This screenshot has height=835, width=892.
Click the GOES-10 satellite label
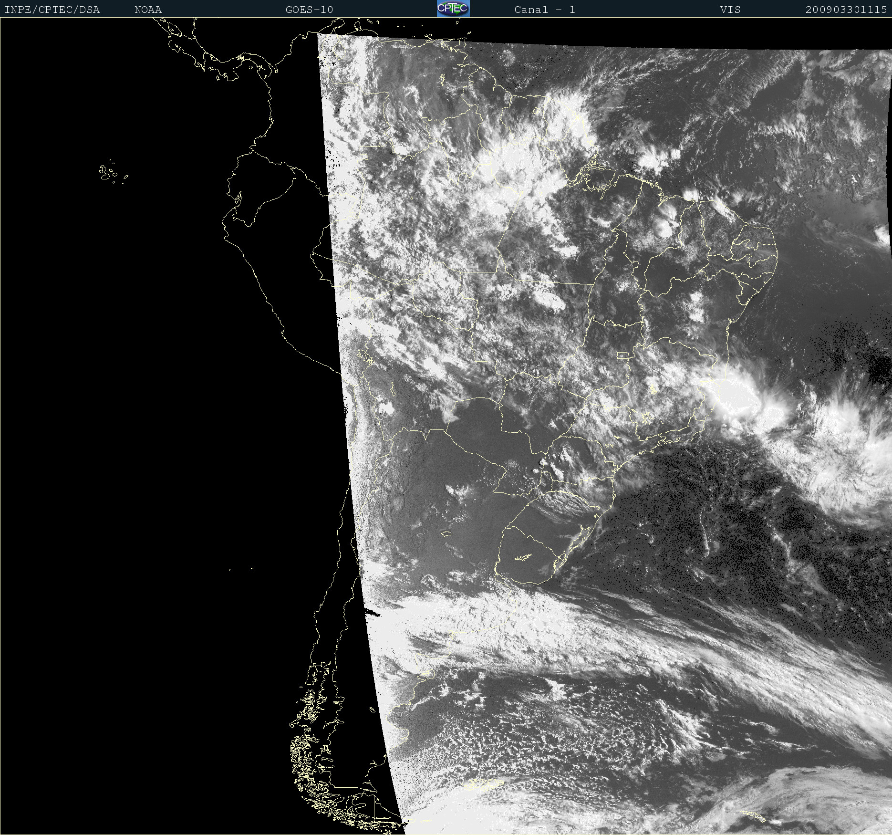coord(309,10)
